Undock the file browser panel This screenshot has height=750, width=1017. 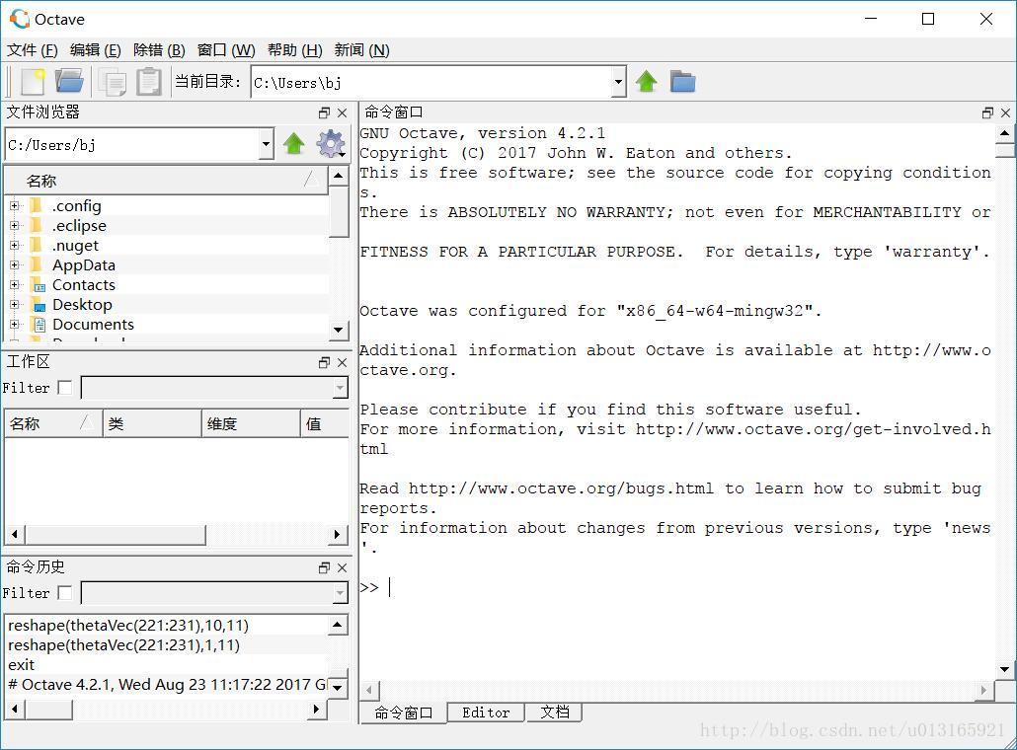coord(324,112)
